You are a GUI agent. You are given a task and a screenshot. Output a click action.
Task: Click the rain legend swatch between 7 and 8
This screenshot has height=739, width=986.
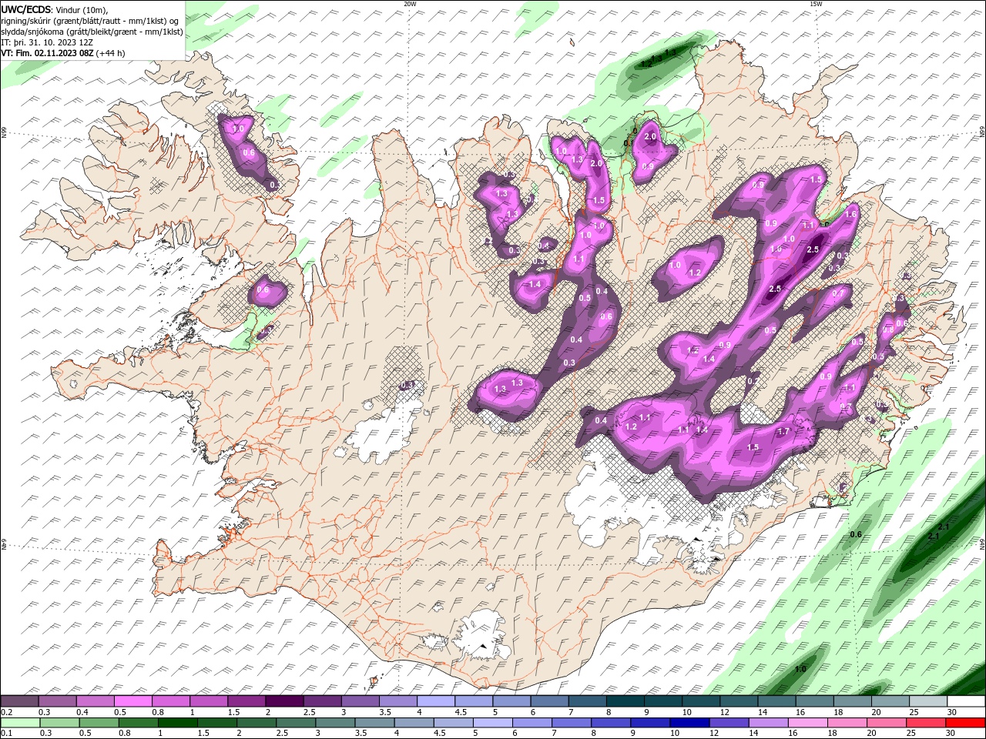(572, 723)
